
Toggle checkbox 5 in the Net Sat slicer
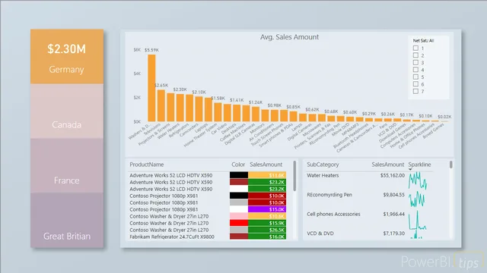tap(415, 77)
